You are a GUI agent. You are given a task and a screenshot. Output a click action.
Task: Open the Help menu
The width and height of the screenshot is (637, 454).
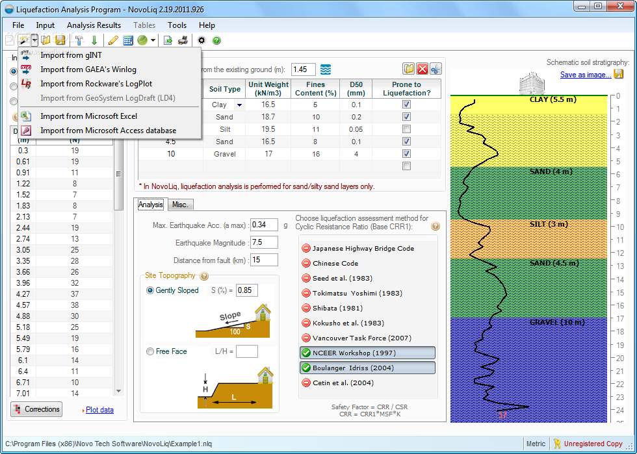coord(207,25)
